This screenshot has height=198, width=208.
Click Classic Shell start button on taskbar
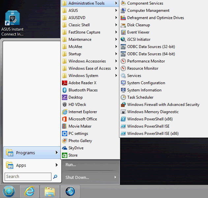click(9, 191)
